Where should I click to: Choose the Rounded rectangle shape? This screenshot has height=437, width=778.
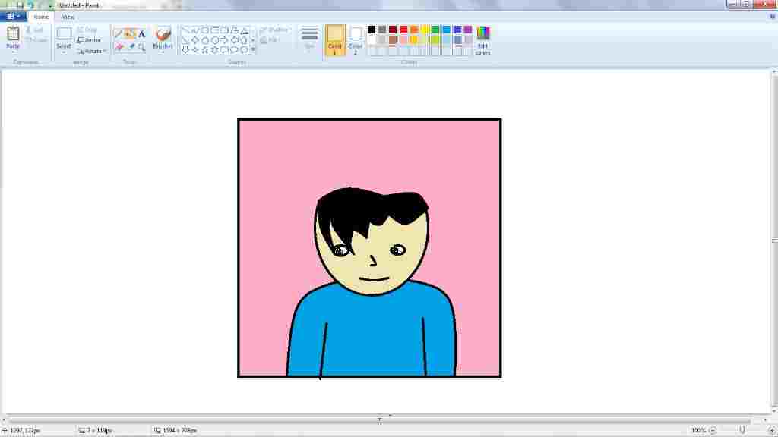[x=225, y=30]
